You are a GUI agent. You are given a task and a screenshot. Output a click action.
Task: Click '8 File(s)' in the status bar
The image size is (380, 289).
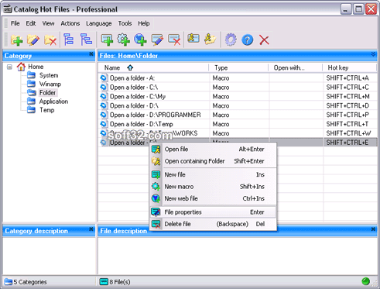click(120, 282)
